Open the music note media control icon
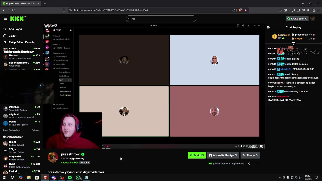 (293, 10)
